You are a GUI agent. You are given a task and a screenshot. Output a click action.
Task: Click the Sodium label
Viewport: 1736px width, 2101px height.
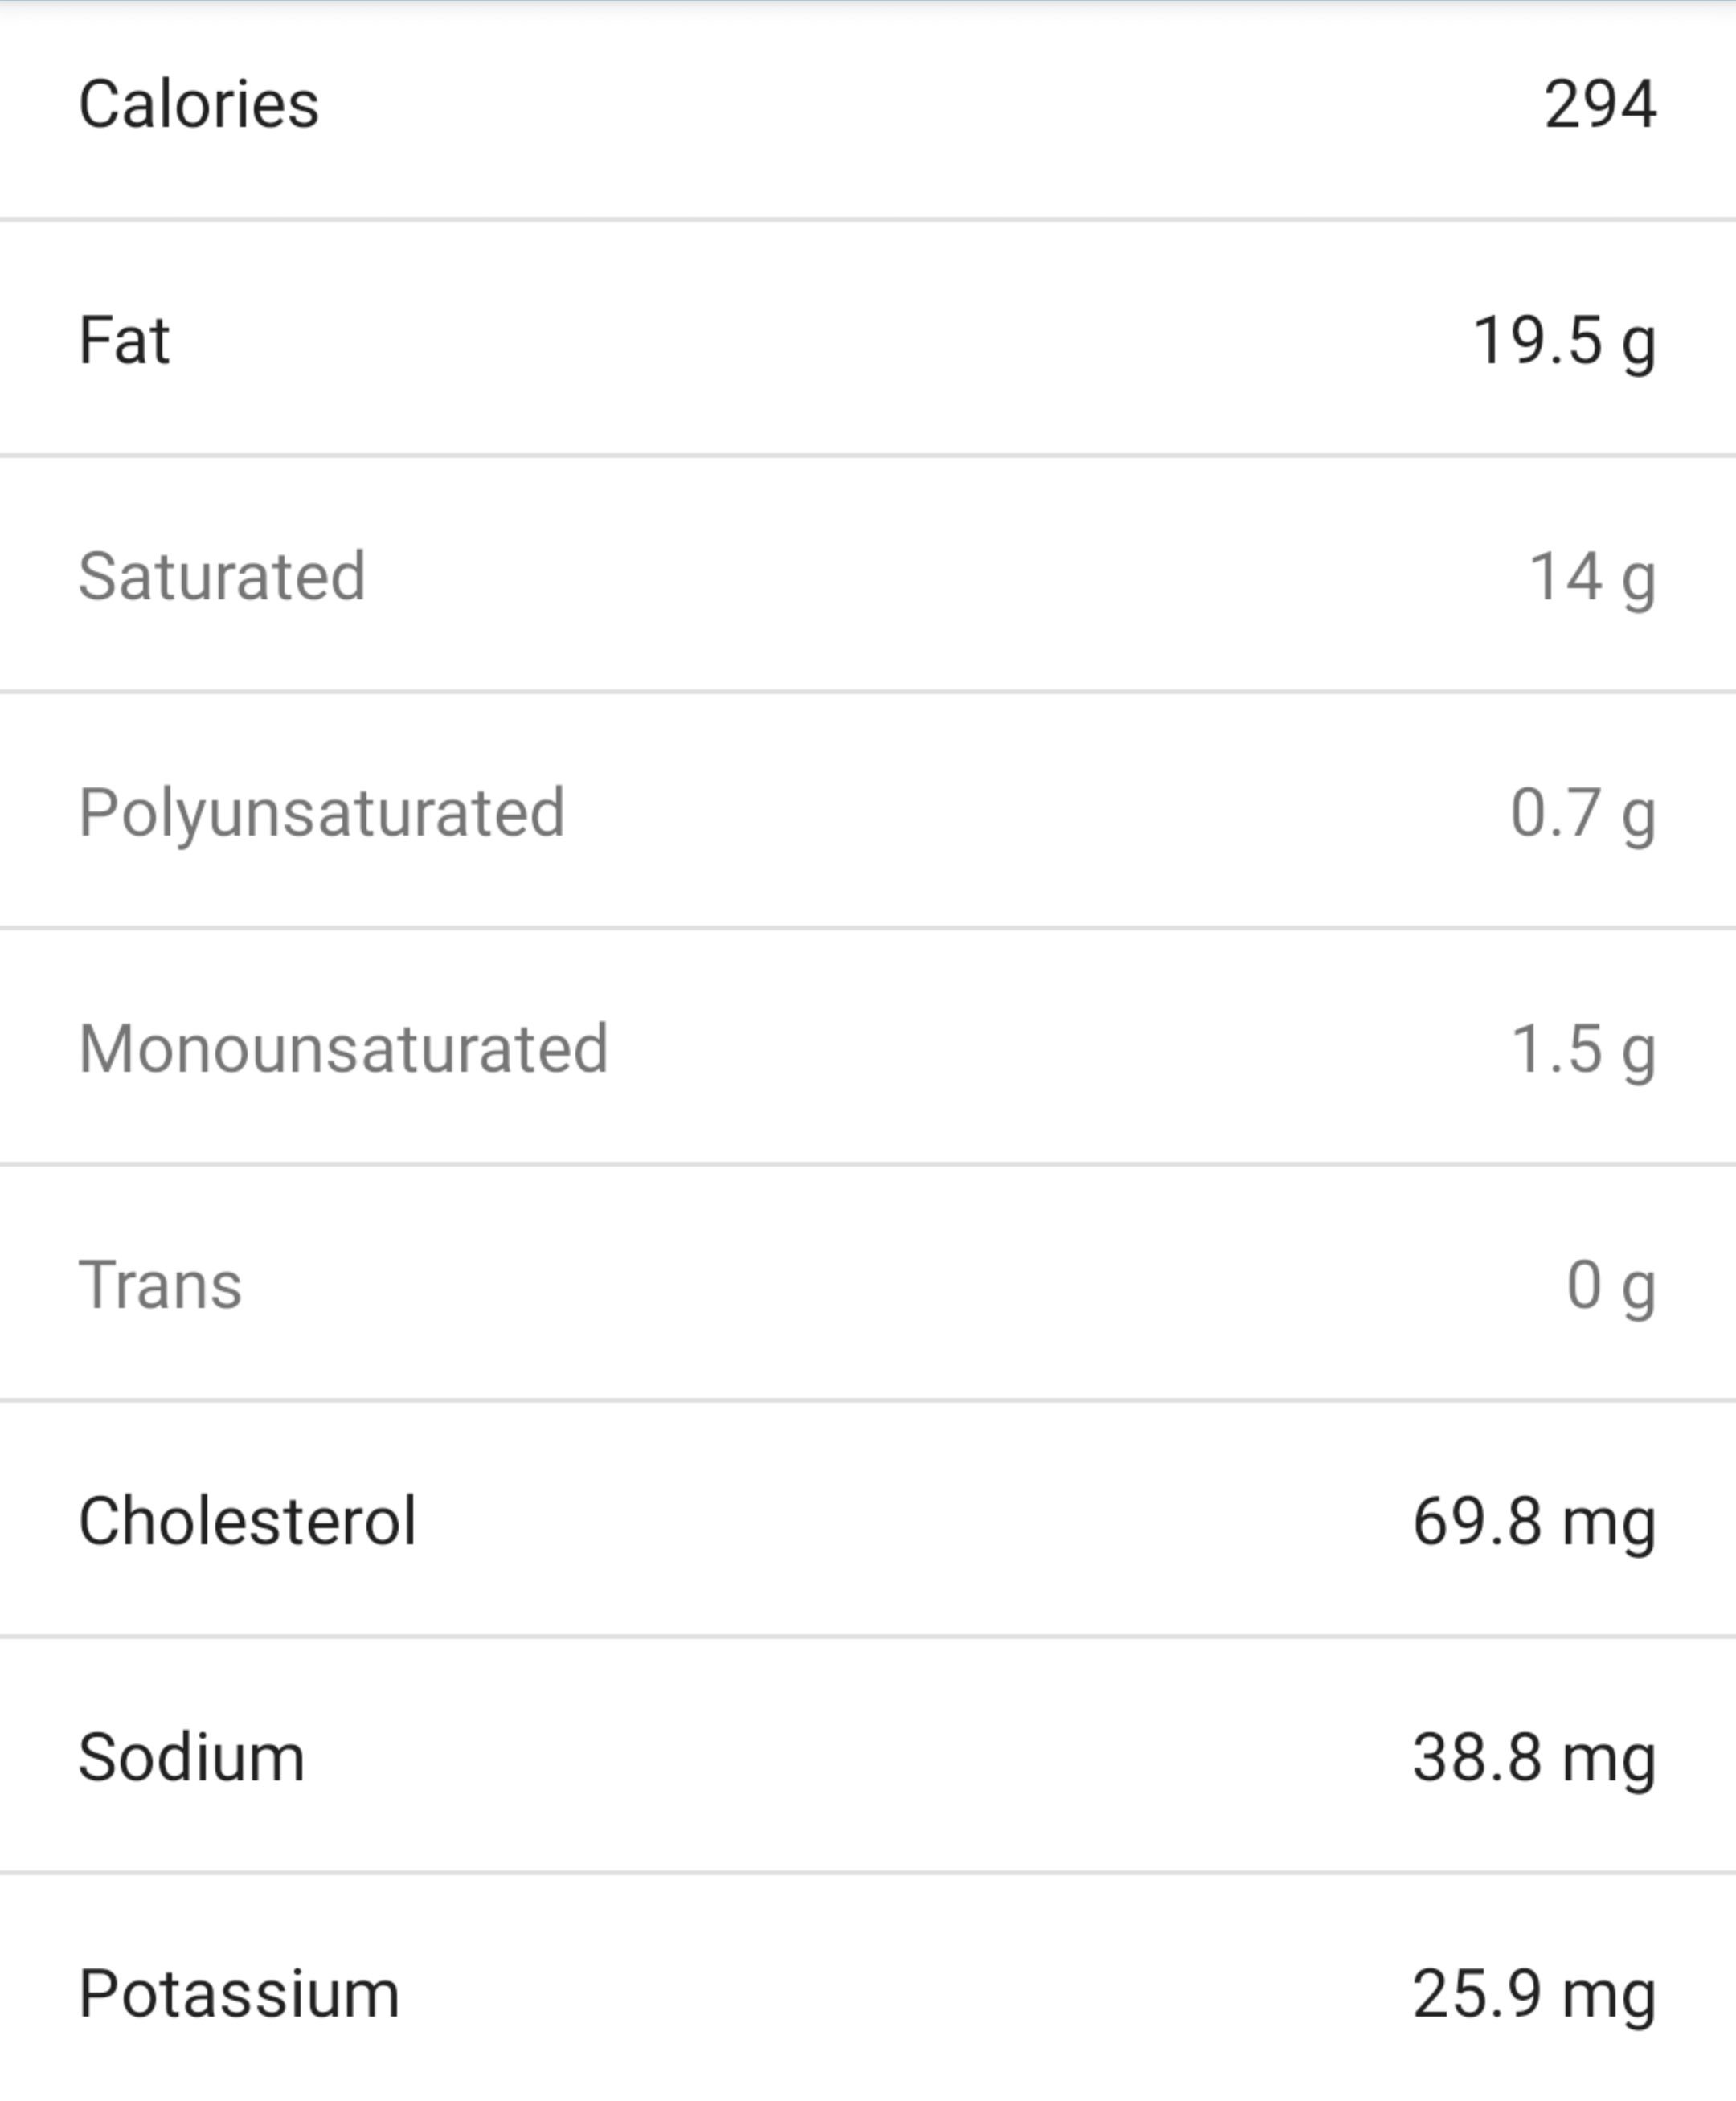[191, 1757]
